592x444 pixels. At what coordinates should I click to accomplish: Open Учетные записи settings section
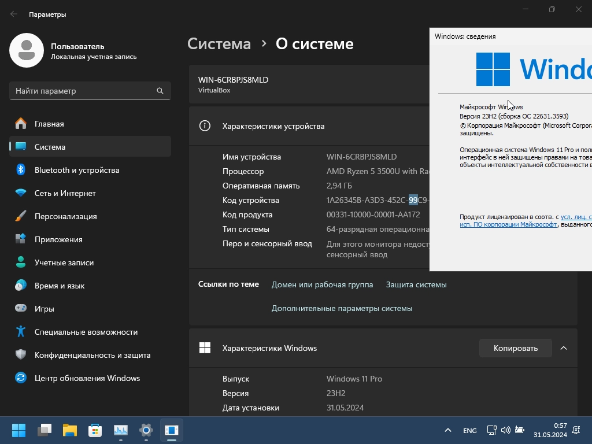coord(64,262)
